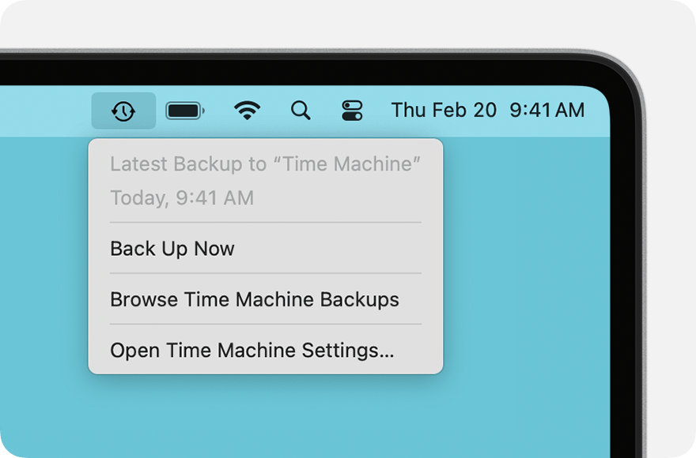Image resolution: width=696 pixels, height=458 pixels.
Task: Open Control Center from its icon
Action: 352,111
